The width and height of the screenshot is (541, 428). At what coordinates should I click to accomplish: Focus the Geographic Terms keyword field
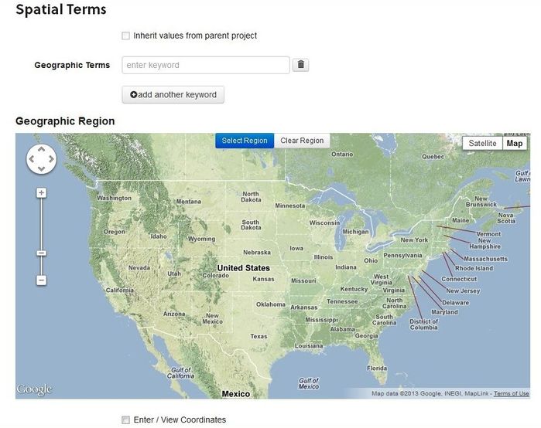[206, 65]
